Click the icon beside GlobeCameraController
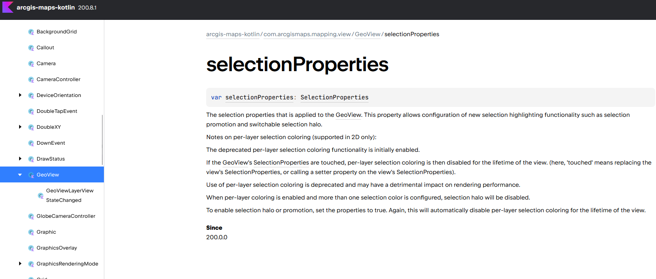This screenshot has height=279, width=656. pyautogui.click(x=31, y=216)
